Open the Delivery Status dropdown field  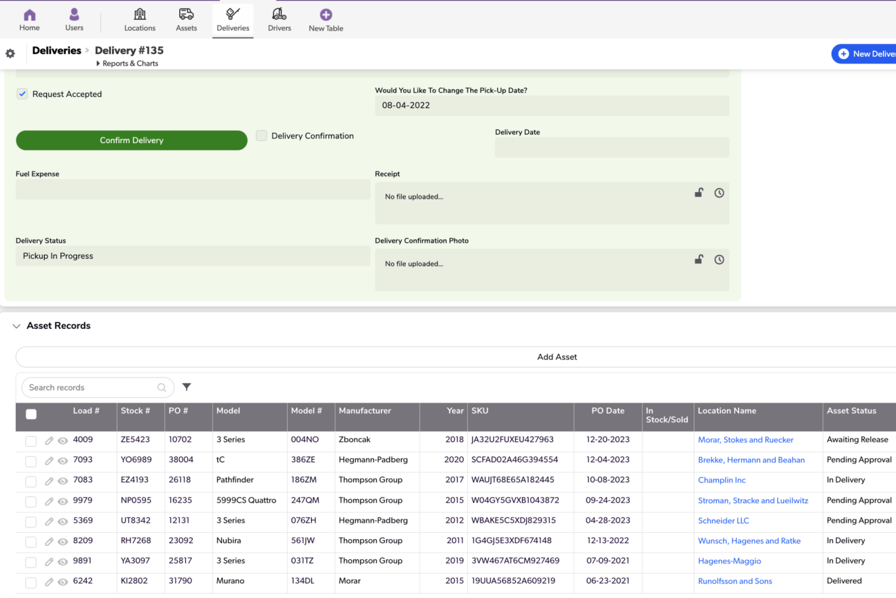pyautogui.click(x=192, y=256)
